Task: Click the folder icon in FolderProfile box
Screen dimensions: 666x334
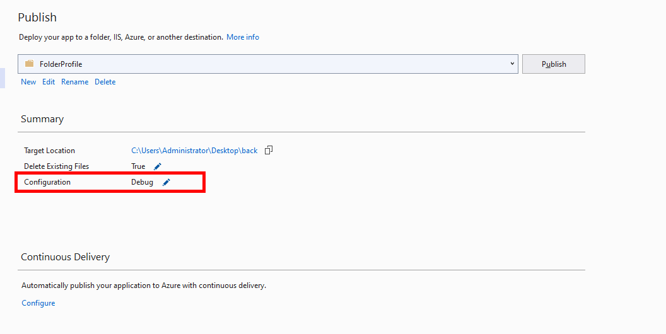Action: pos(29,64)
